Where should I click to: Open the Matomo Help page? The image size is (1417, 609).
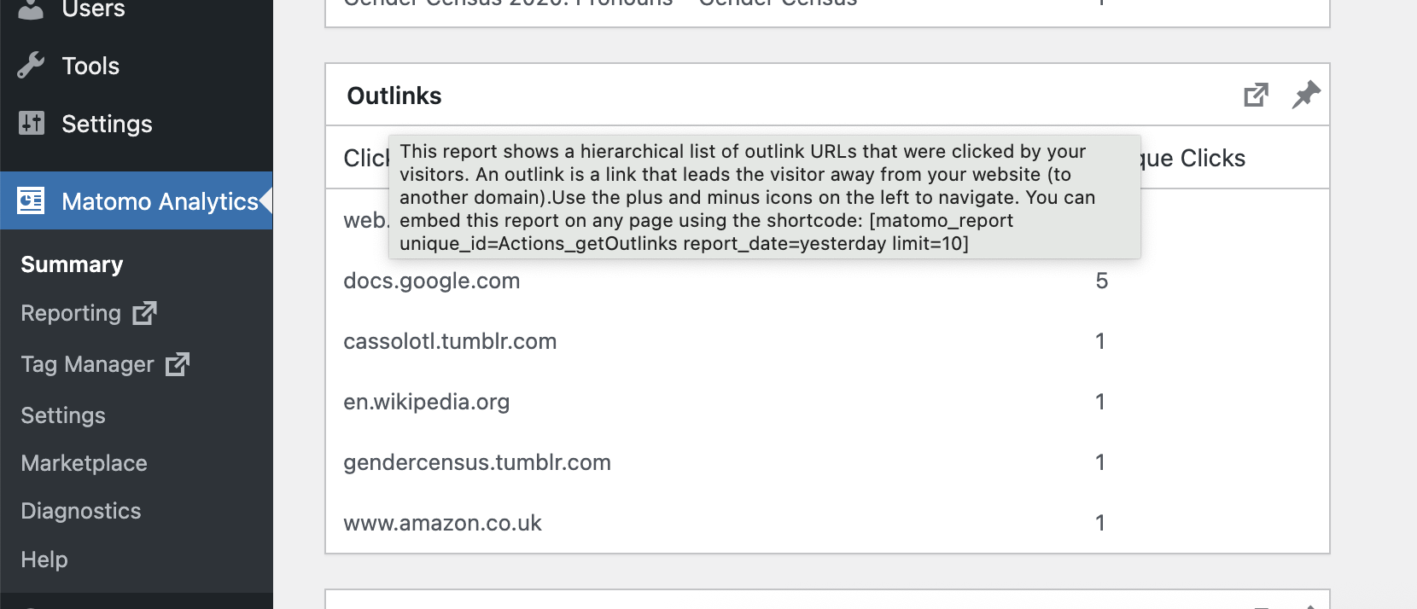44,560
